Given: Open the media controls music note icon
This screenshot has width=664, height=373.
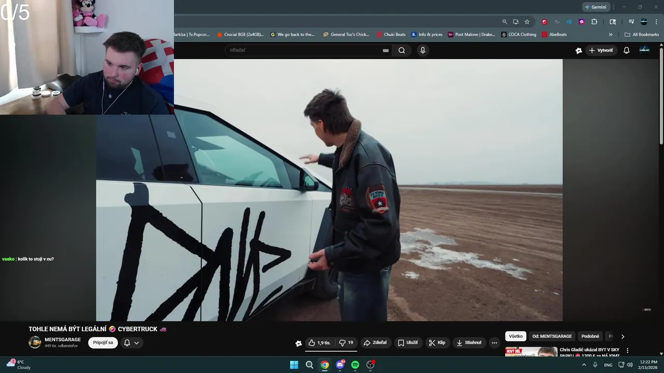Looking at the screenshot, I should click(631, 22).
